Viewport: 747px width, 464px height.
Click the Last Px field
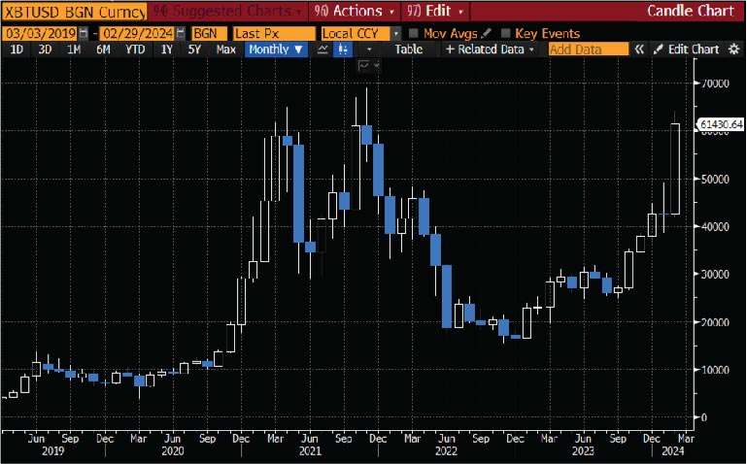click(x=274, y=33)
